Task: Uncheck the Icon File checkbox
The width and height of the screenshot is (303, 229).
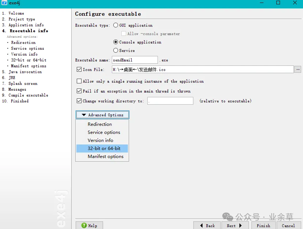Action: coord(79,70)
